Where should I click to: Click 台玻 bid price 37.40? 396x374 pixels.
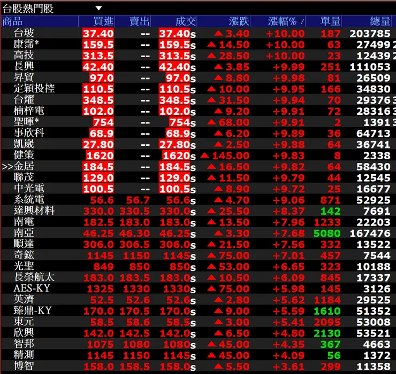click(x=98, y=34)
